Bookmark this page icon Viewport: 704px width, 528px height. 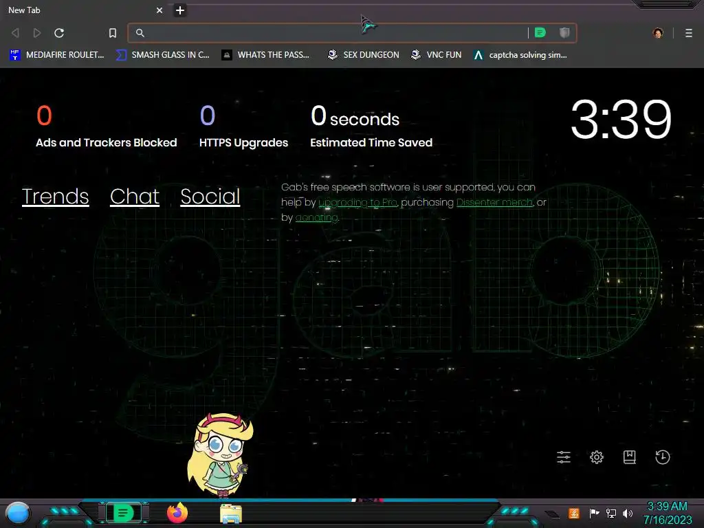point(113,33)
